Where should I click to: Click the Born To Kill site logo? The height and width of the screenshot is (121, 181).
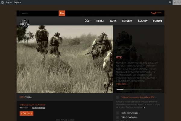25,24
